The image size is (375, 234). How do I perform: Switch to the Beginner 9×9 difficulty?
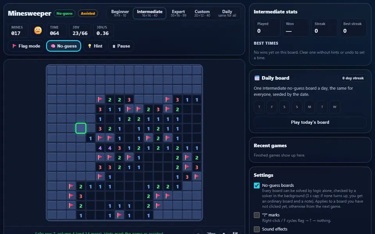coord(120,13)
